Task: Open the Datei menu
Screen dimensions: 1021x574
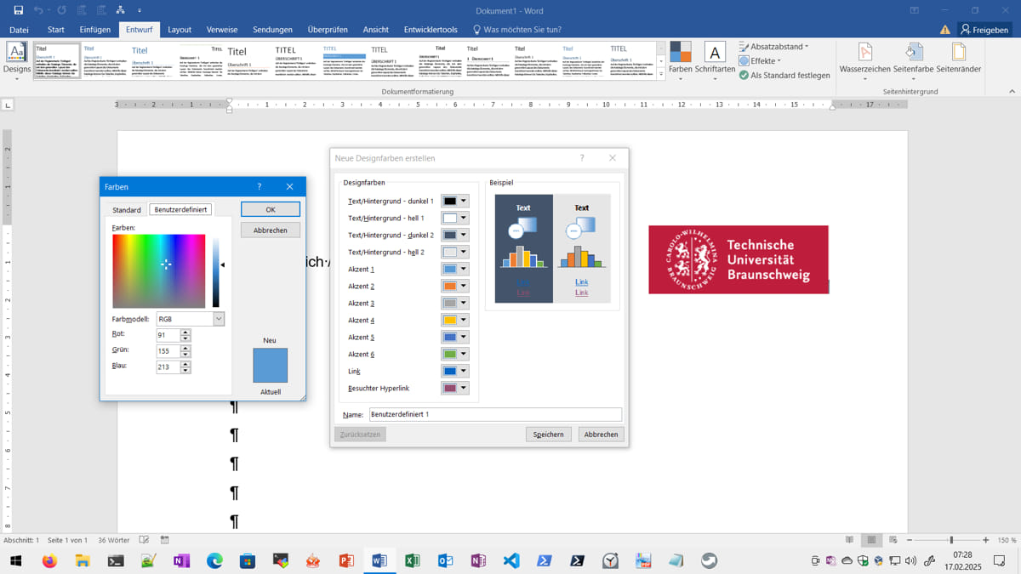Action: click(19, 29)
